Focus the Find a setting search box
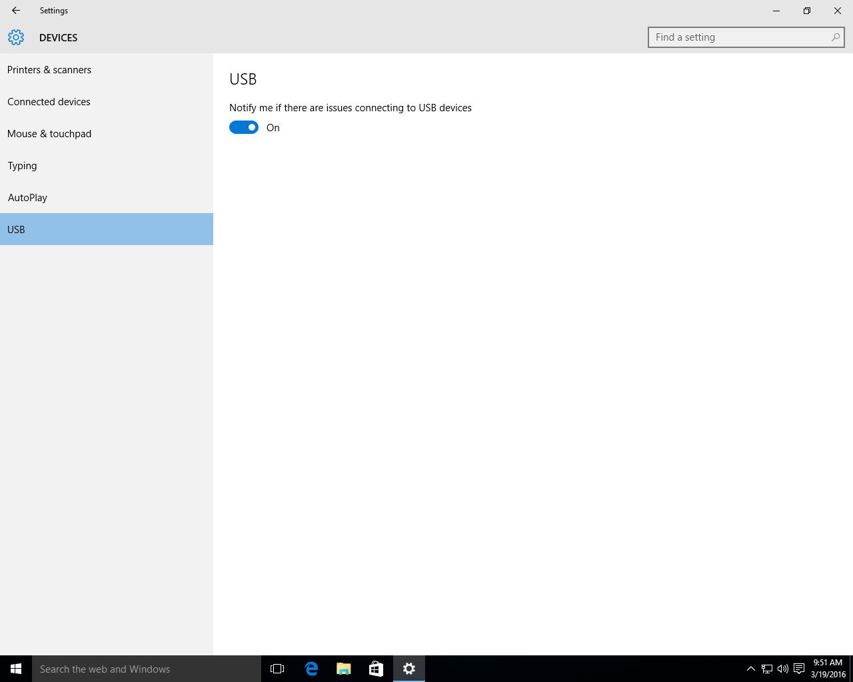853x682 pixels. [746, 37]
